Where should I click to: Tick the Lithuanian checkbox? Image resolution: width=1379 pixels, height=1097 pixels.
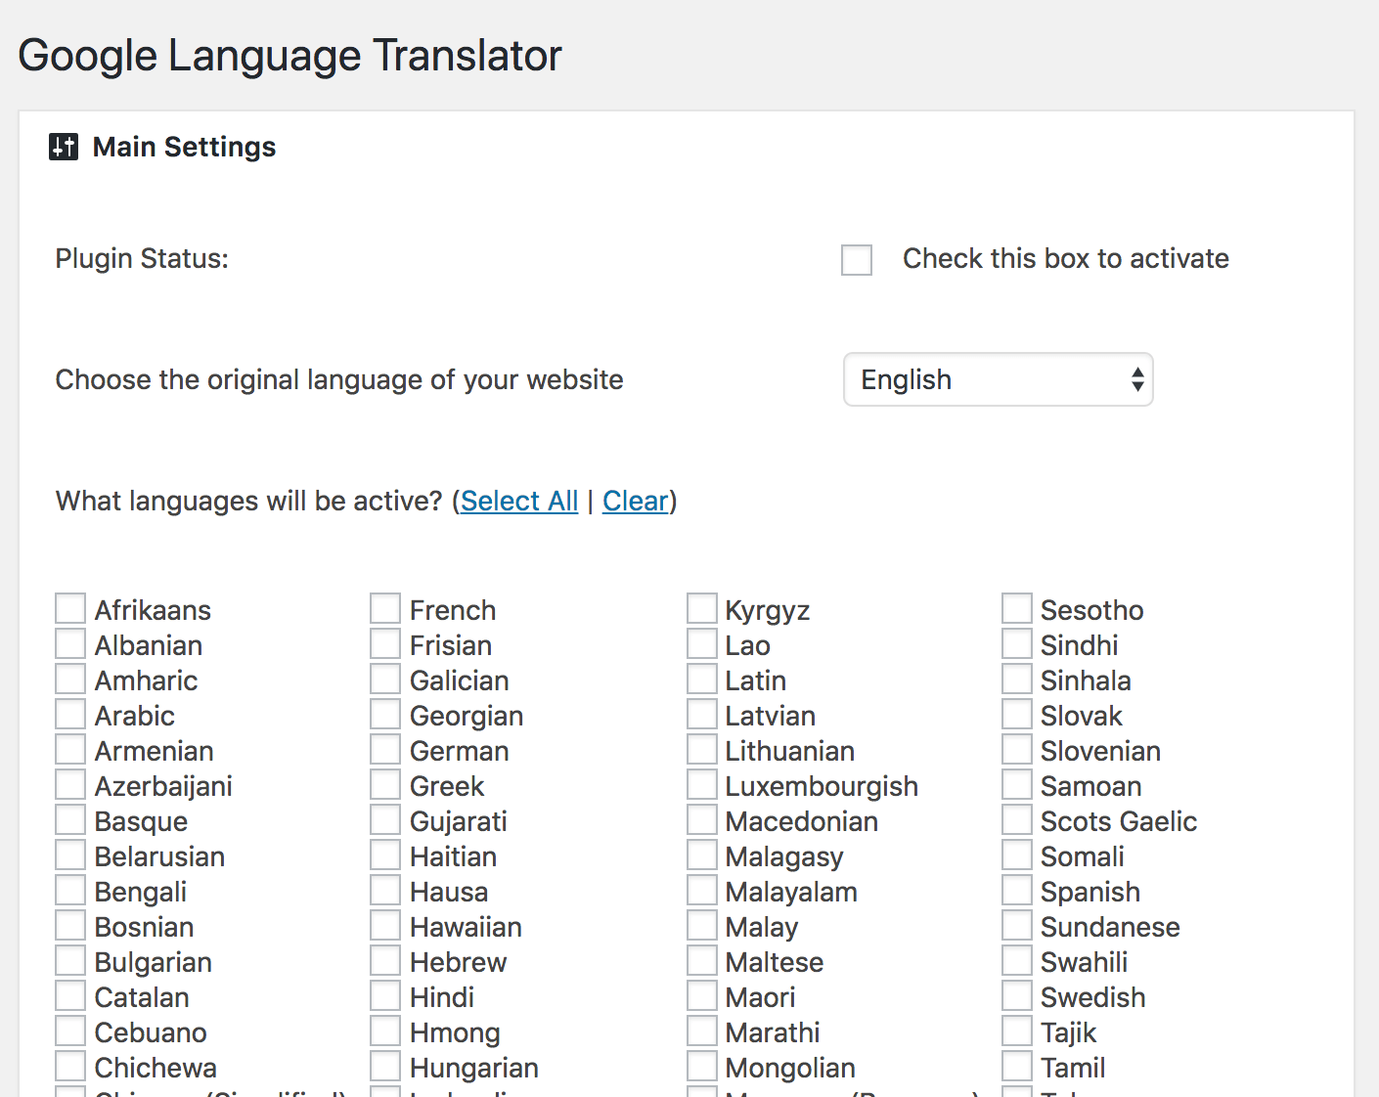(x=702, y=749)
